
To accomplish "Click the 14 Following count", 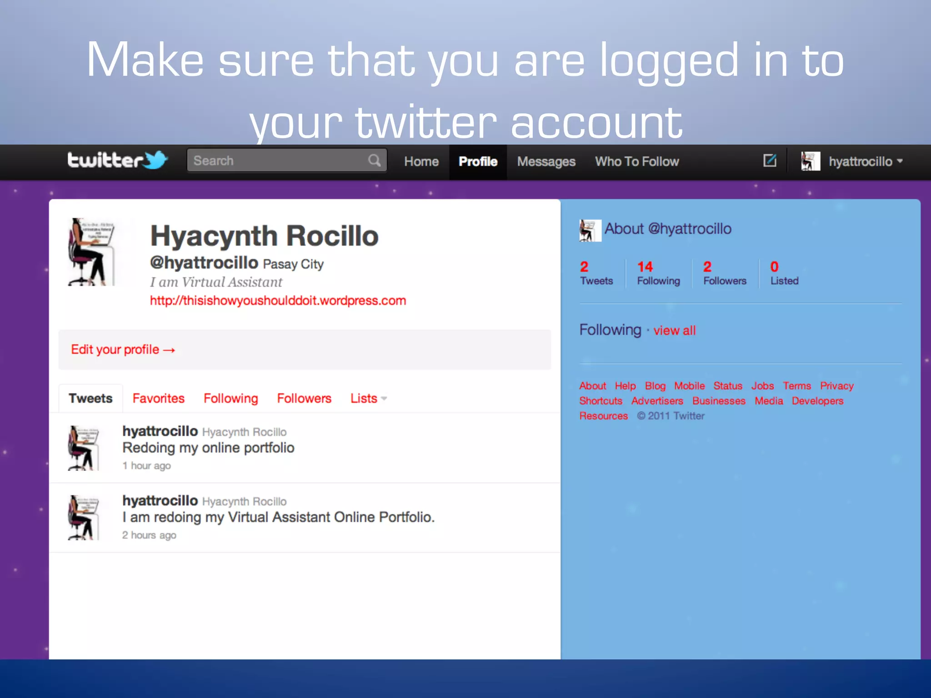I will 658,273.
